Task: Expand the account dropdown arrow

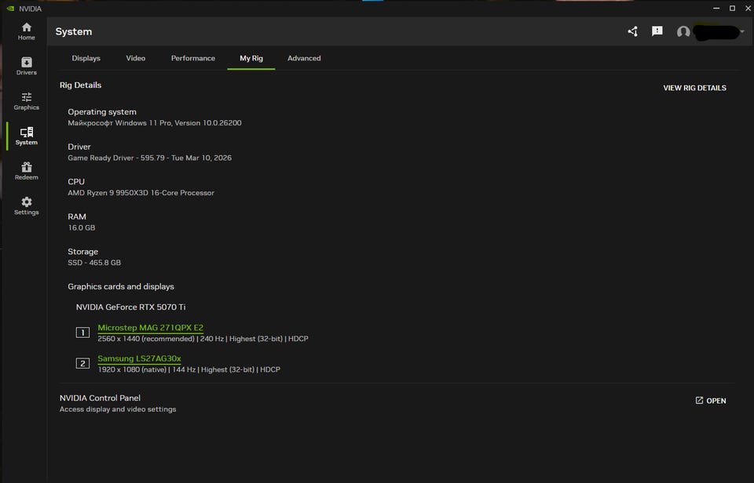Action: [742, 31]
